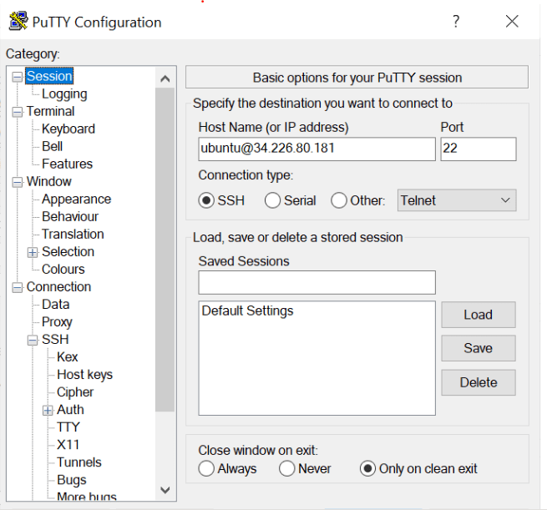Open the Tunnels settings page
Viewport: 547px width, 510px height.
tap(79, 462)
